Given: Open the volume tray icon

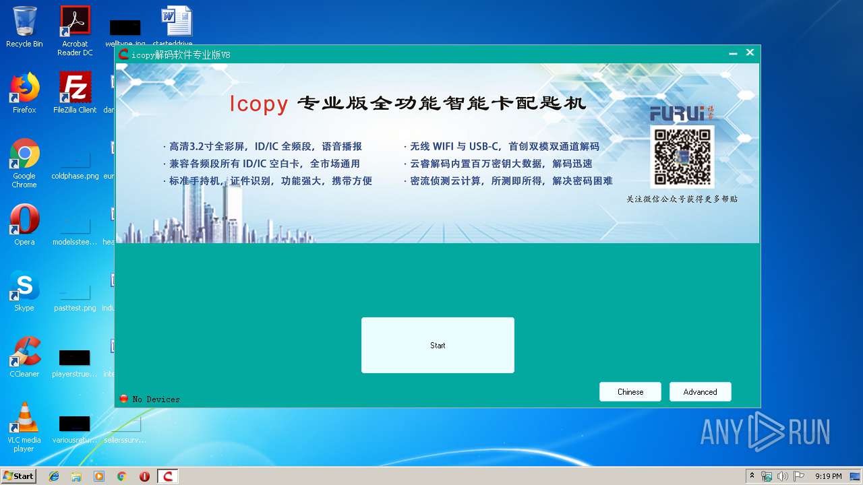Looking at the screenshot, I should pos(783,476).
